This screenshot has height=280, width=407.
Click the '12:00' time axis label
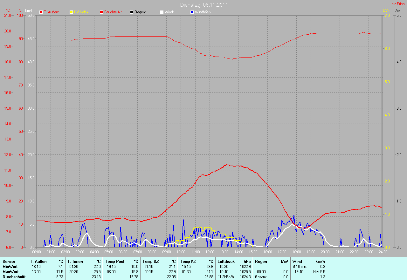pyautogui.click(x=210, y=252)
